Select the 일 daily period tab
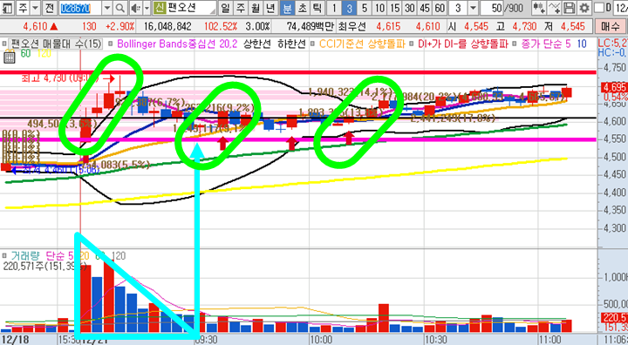This screenshot has height=345, width=628. coord(226,8)
